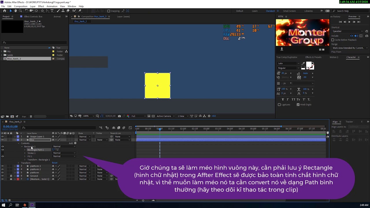The width and height of the screenshot is (370, 208).
Task: Hide the platform 3 layer eye
Action: pyautogui.click(x=3, y=166)
